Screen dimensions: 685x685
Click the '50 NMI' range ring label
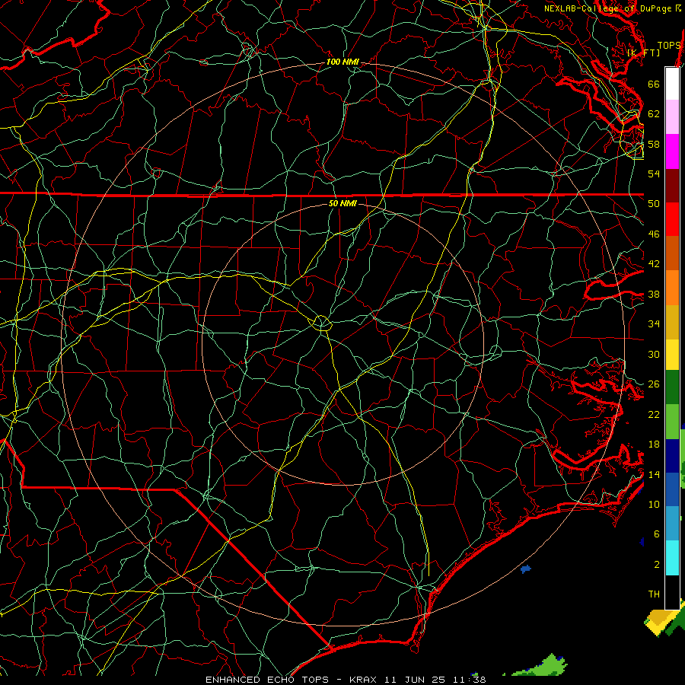pos(342,203)
